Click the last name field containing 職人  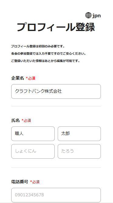[x=33, y=134]
